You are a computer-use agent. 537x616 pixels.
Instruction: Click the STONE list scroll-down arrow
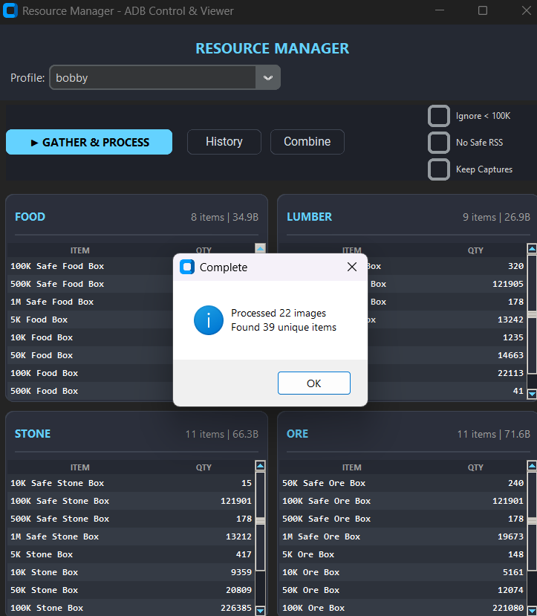coord(260,610)
